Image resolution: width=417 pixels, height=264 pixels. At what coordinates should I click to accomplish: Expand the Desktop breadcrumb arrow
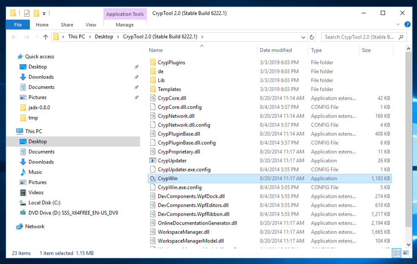[118, 37]
